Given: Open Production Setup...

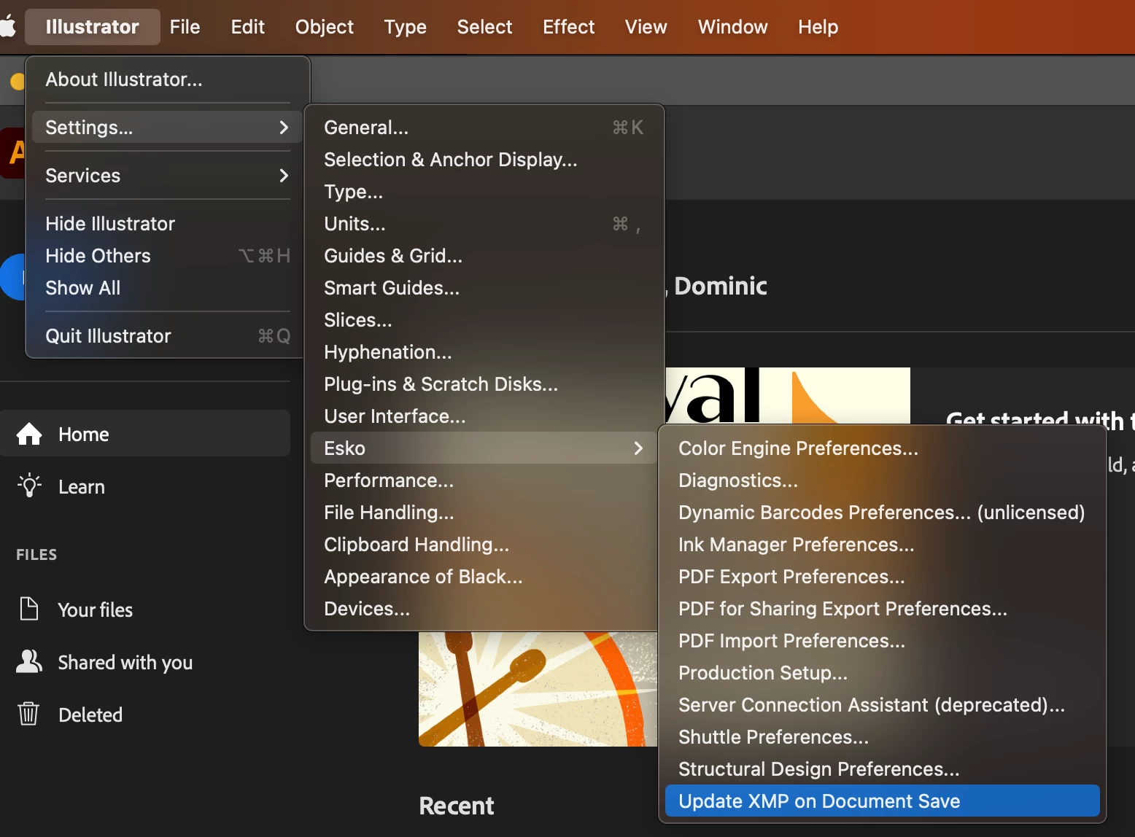Looking at the screenshot, I should (x=883, y=673).
